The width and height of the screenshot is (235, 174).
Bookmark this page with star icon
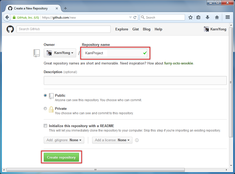[191, 18]
